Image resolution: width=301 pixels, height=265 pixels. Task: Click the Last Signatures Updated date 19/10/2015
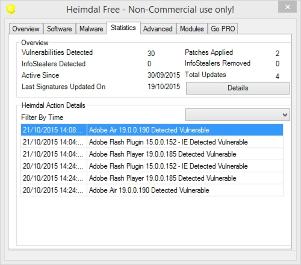click(x=164, y=86)
